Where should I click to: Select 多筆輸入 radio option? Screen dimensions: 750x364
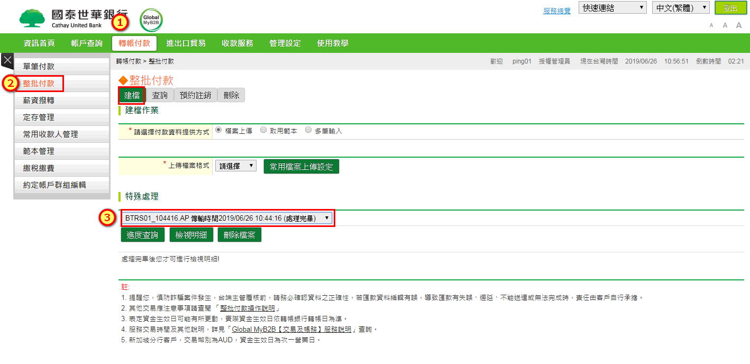[x=308, y=130]
